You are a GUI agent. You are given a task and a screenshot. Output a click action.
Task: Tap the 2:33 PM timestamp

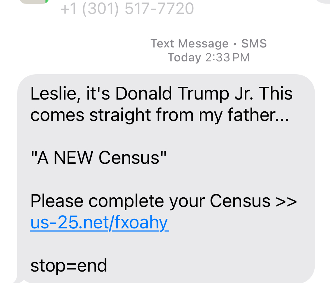point(227,57)
